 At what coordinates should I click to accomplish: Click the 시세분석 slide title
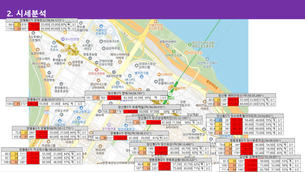point(26,13)
